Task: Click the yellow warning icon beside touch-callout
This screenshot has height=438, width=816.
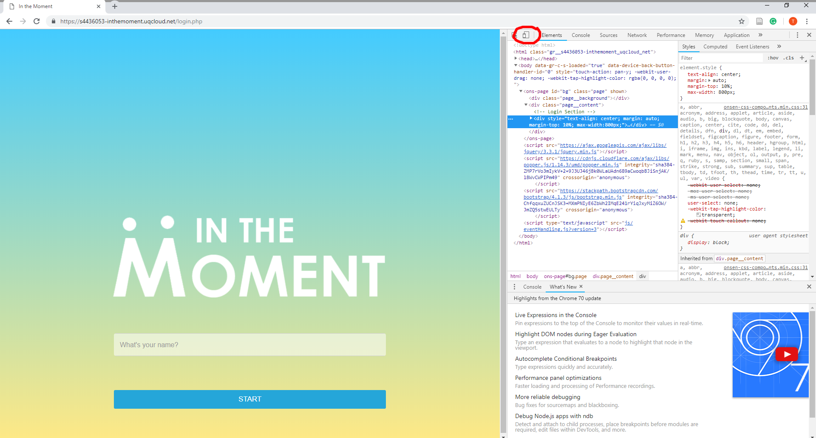Action: tap(683, 221)
